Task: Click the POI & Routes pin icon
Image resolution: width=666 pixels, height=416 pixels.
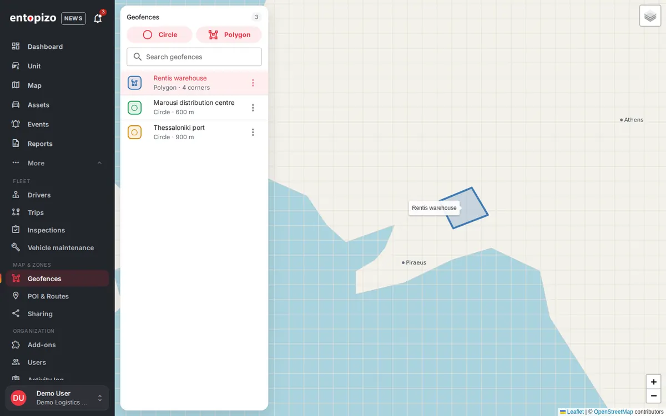Action: (16, 296)
